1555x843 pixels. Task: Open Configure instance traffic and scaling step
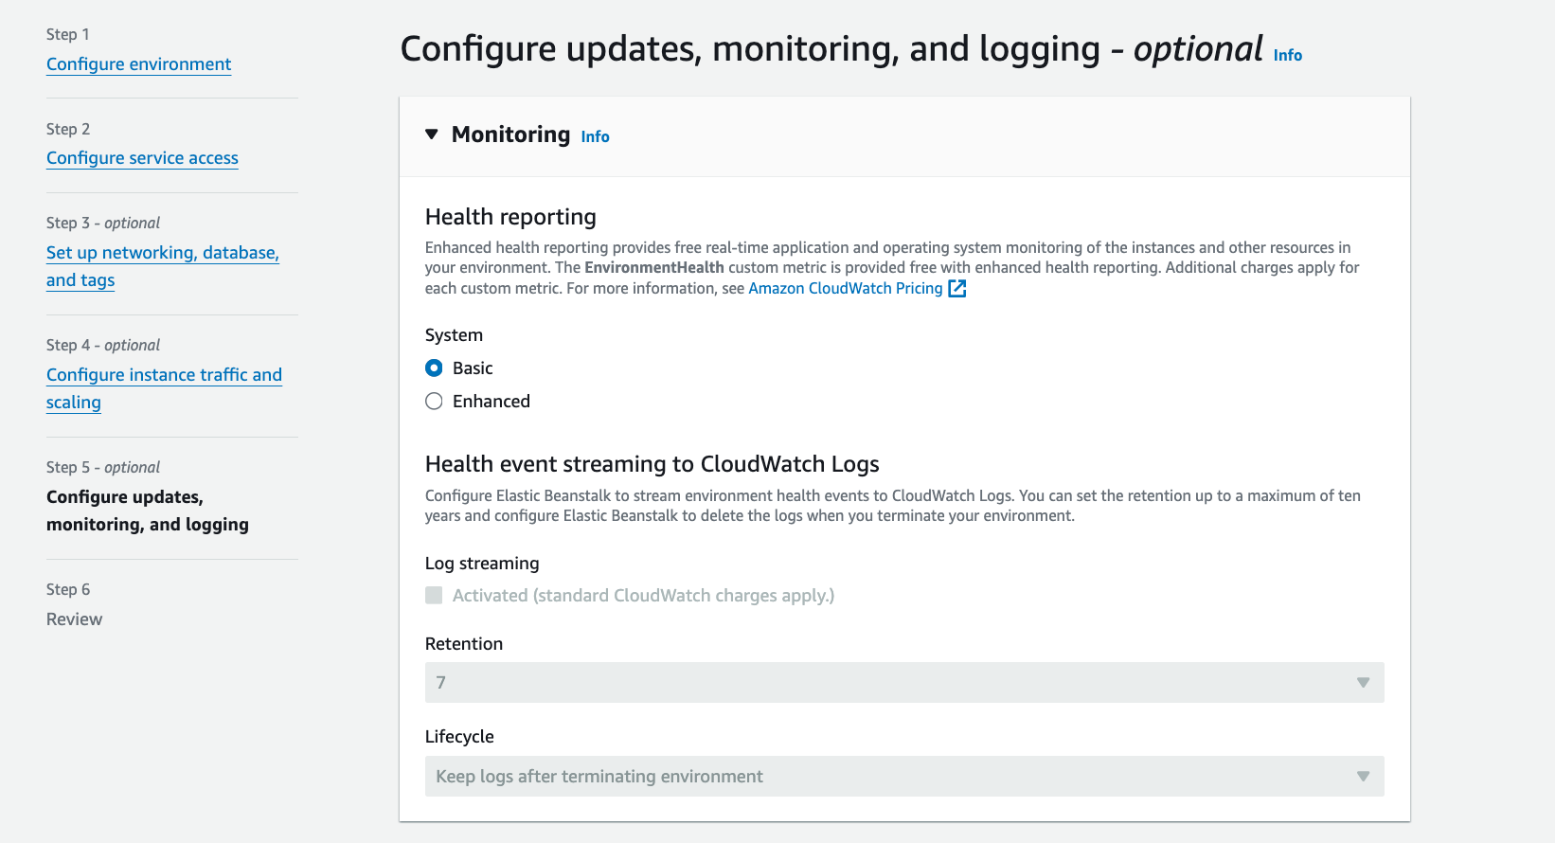coord(164,388)
